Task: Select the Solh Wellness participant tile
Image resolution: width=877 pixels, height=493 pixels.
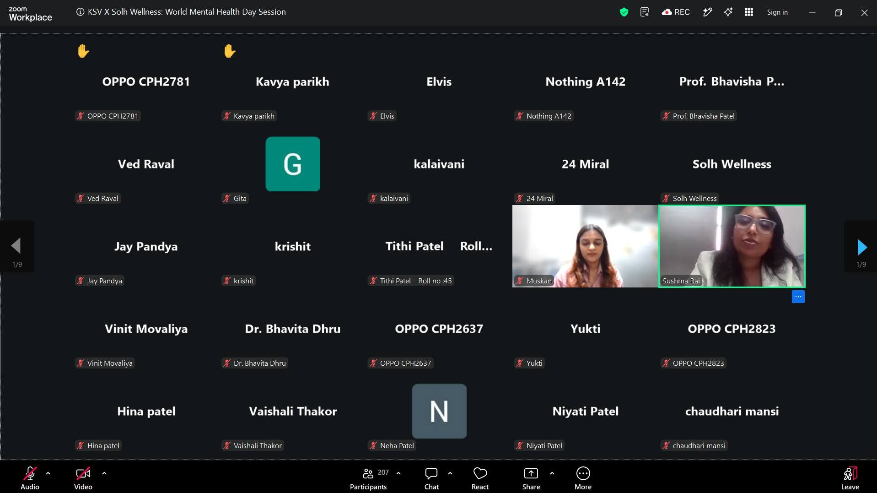Action: pos(732,164)
